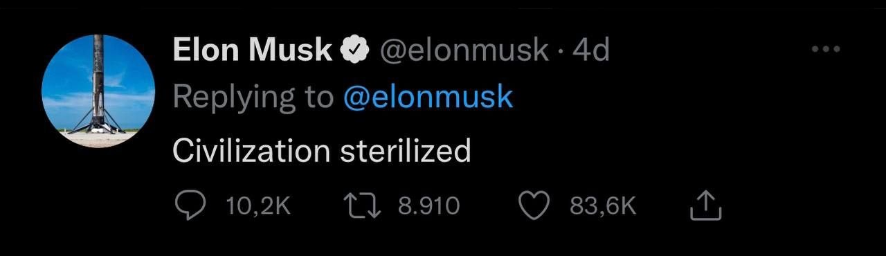
Task: Share the tweet via upload icon
Action: coord(707,205)
